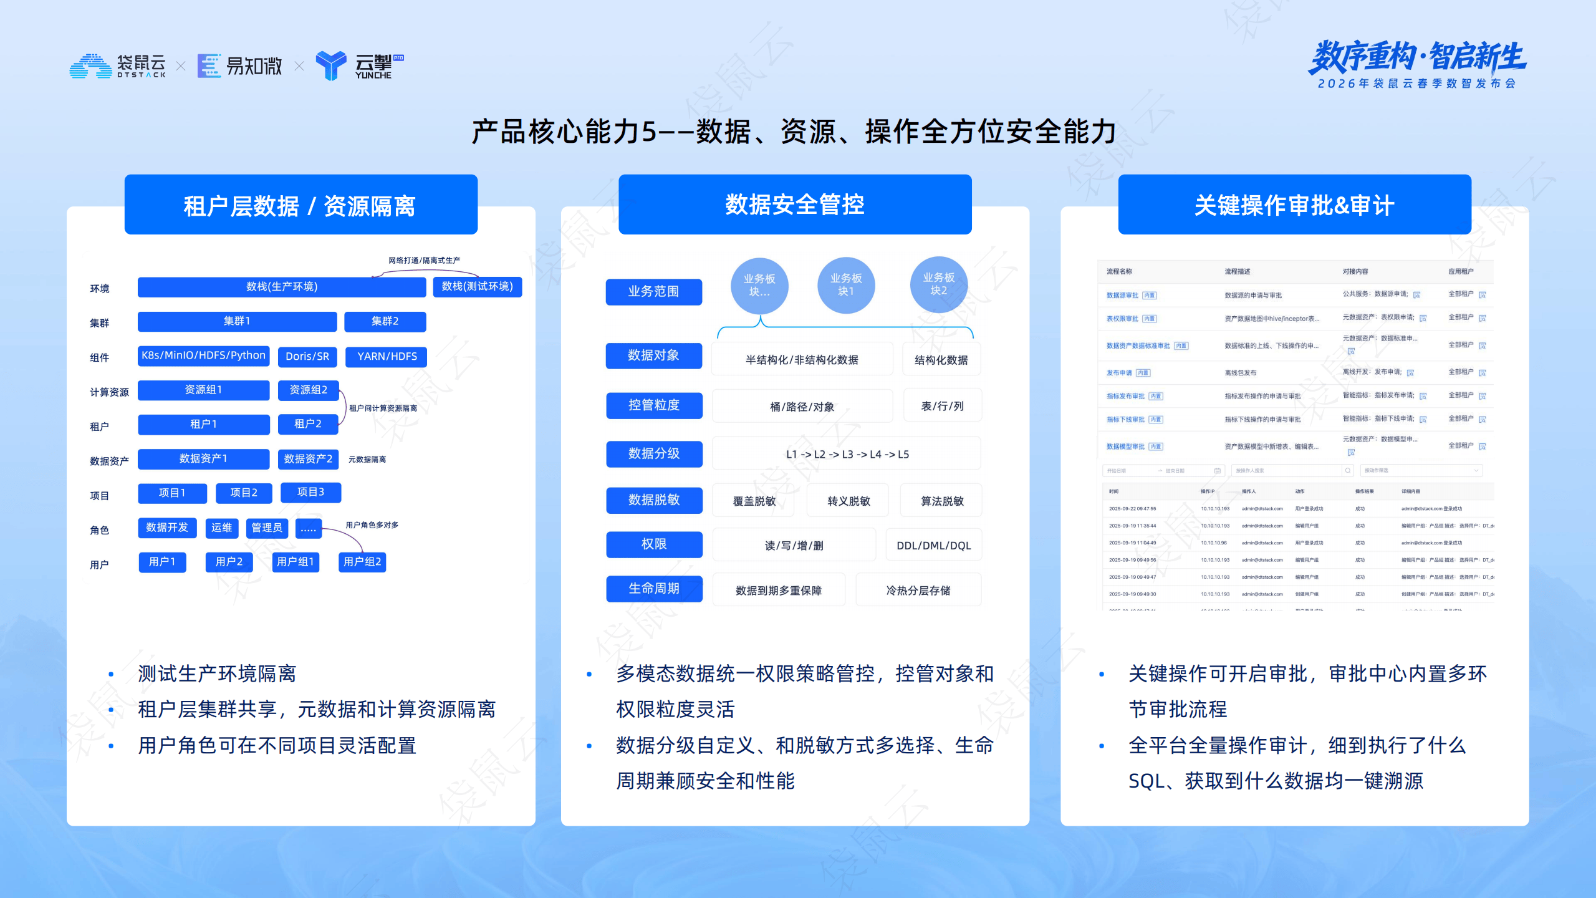Click the 管理员 role block
Screen dimensions: 1596x898
pos(267,528)
